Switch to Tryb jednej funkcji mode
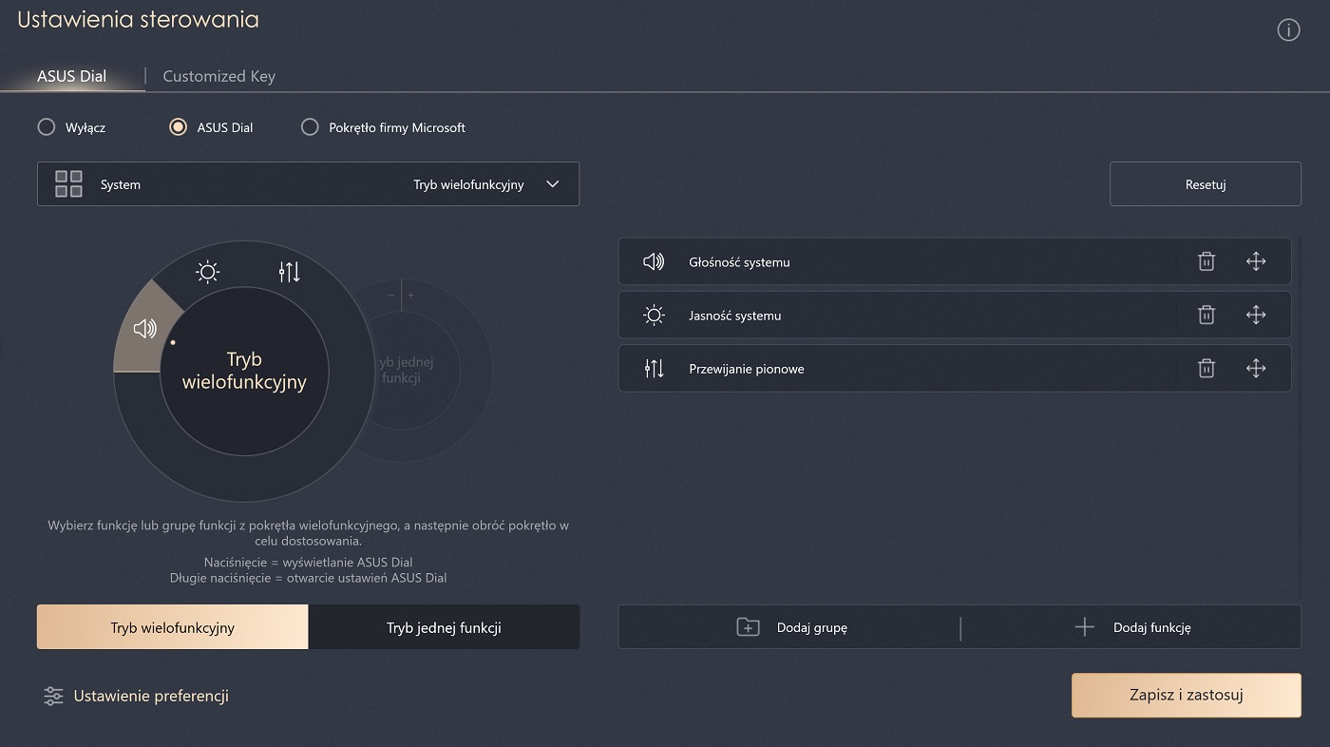The height and width of the screenshot is (747, 1330). (x=444, y=627)
